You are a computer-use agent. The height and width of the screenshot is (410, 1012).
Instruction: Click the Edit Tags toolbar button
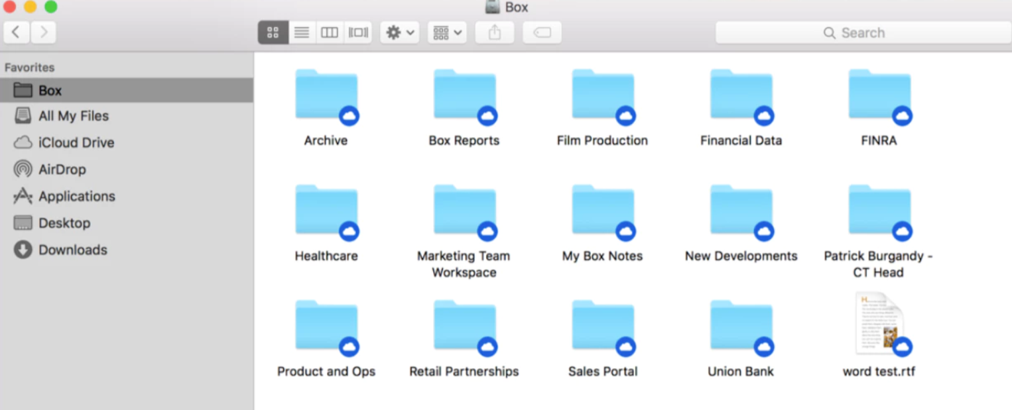coord(542,32)
